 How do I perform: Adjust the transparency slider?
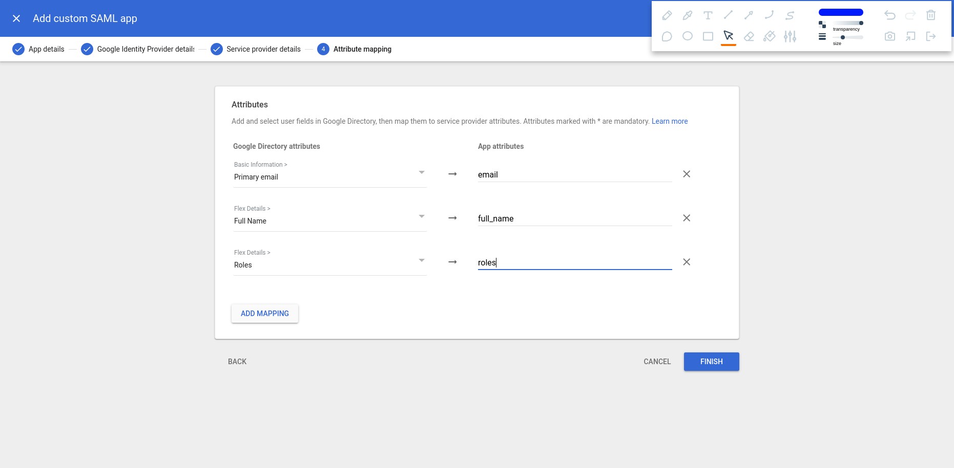coord(848,23)
